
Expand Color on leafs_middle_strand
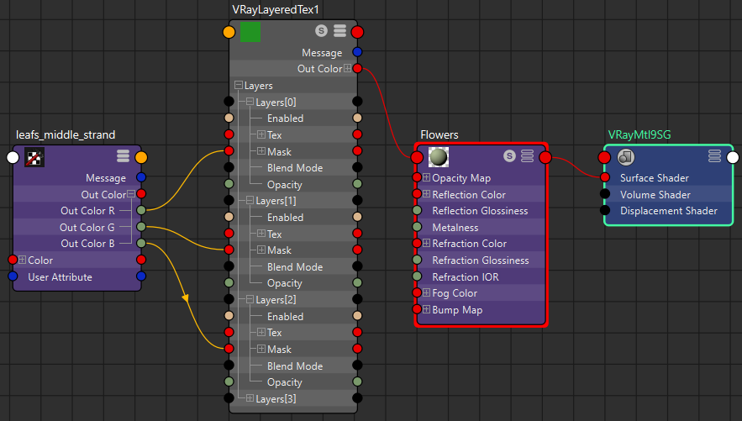[x=22, y=260]
